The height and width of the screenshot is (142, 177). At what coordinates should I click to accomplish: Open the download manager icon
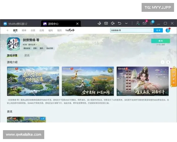click(x=168, y=30)
